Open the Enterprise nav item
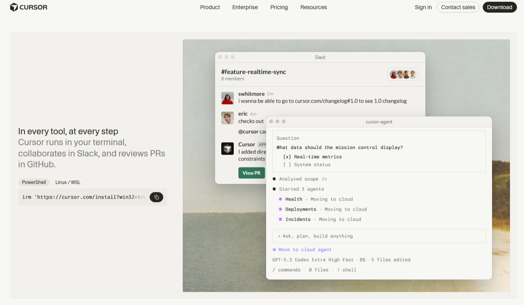This screenshot has width=524, height=305. coord(245,7)
